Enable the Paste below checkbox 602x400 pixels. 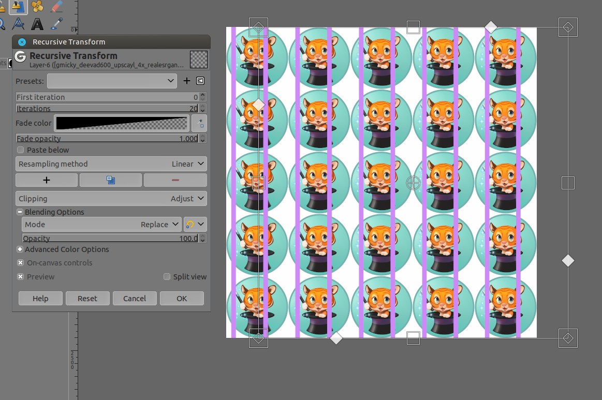point(20,150)
